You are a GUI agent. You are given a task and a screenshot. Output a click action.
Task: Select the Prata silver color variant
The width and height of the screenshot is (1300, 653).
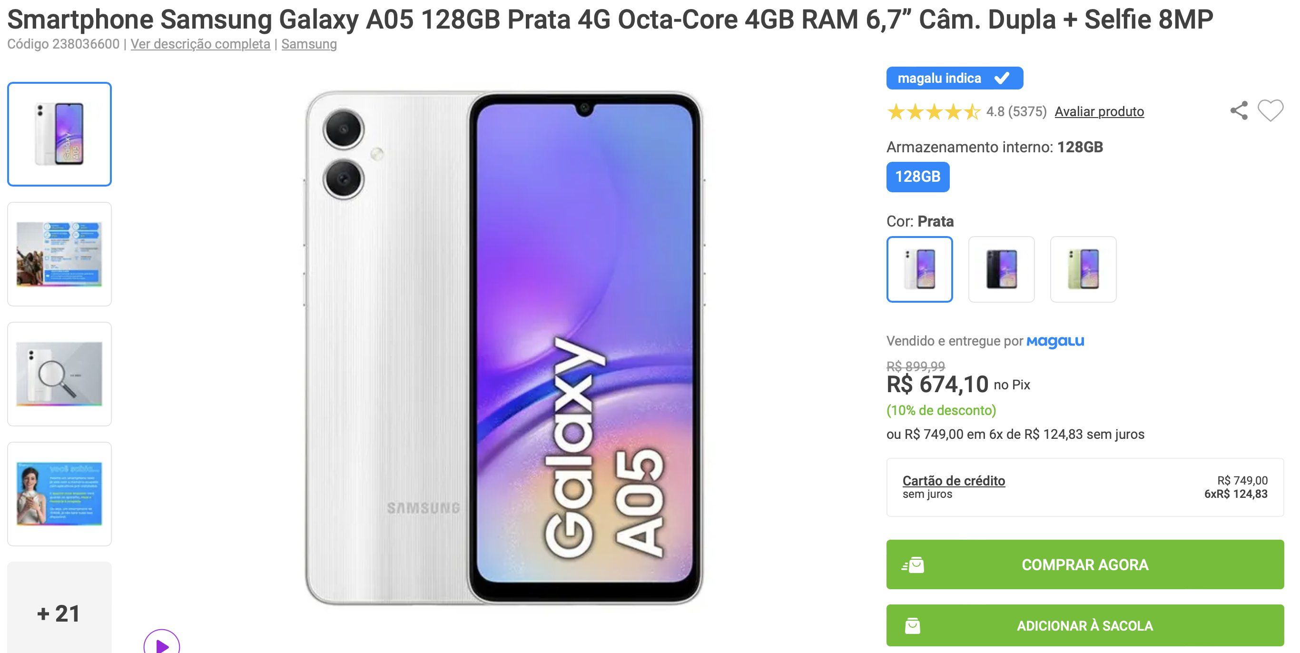coord(919,269)
